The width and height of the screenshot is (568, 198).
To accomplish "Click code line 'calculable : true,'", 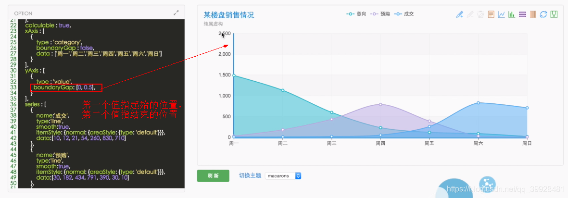I will point(48,25).
